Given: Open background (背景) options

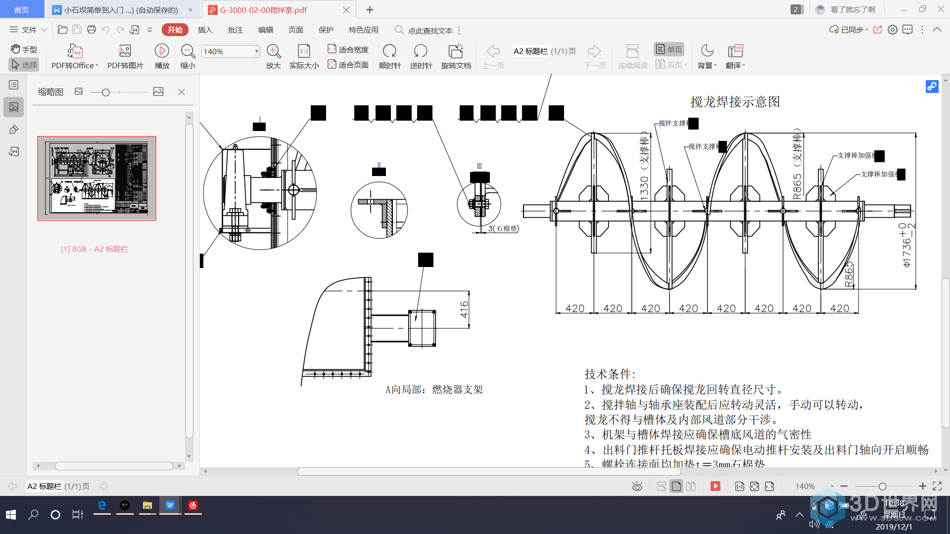Looking at the screenshot, I should [x=707, y=57].
